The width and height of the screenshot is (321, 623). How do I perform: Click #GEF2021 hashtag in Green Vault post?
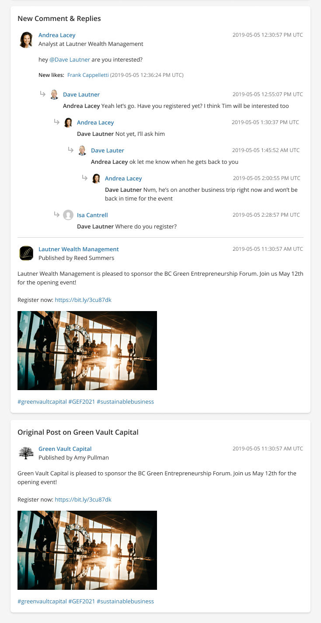pyautogui.click(x=82, y=601)
